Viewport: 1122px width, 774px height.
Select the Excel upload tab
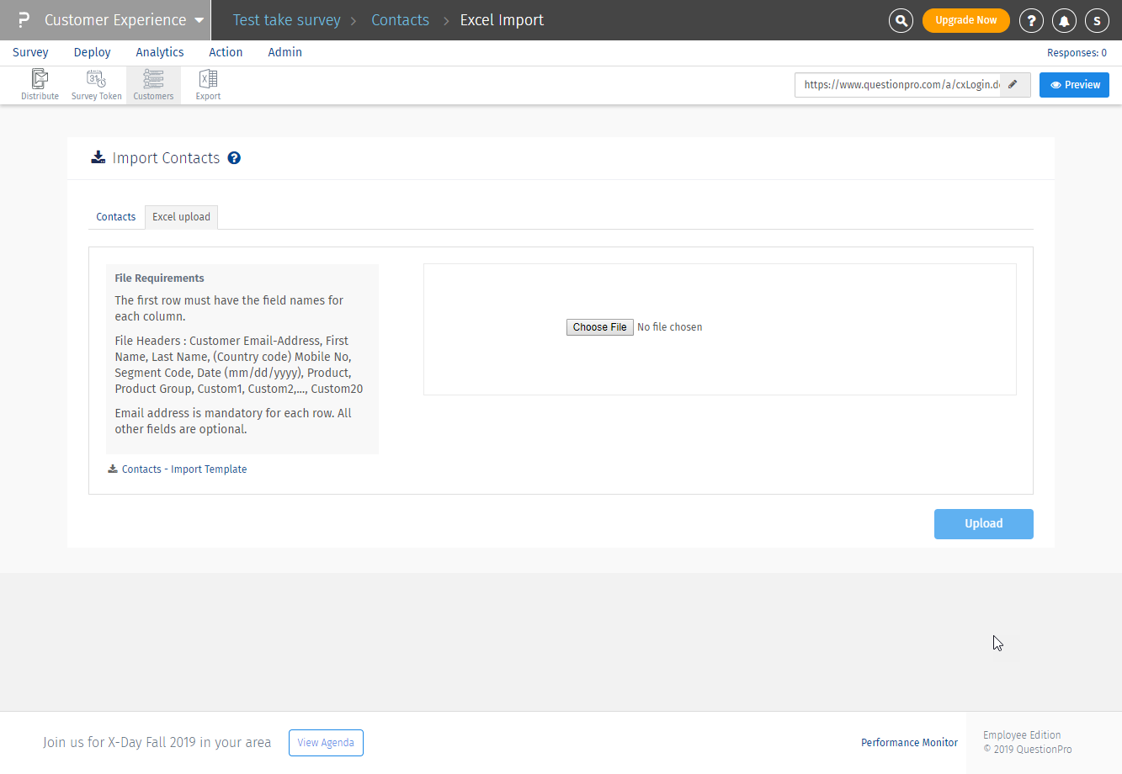point(182,217)
